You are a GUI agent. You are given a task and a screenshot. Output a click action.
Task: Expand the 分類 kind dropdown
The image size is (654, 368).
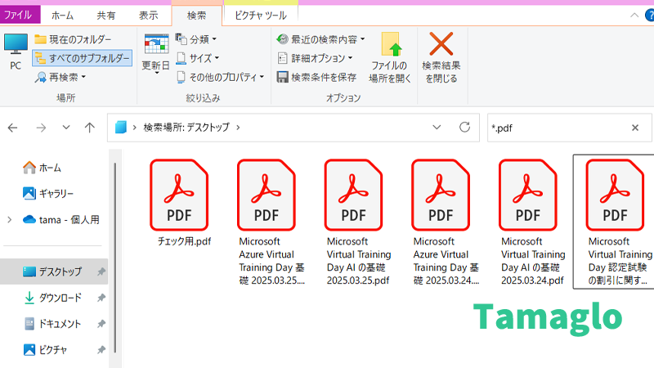coord(197,39)
